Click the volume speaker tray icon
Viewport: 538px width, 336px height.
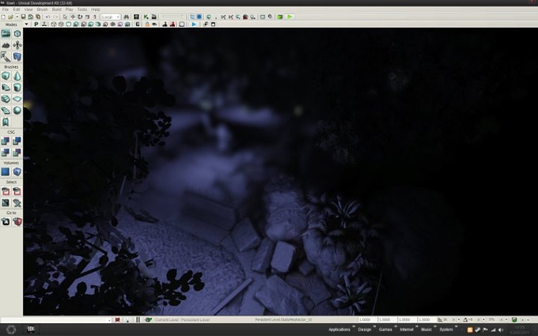click(501, 330)
